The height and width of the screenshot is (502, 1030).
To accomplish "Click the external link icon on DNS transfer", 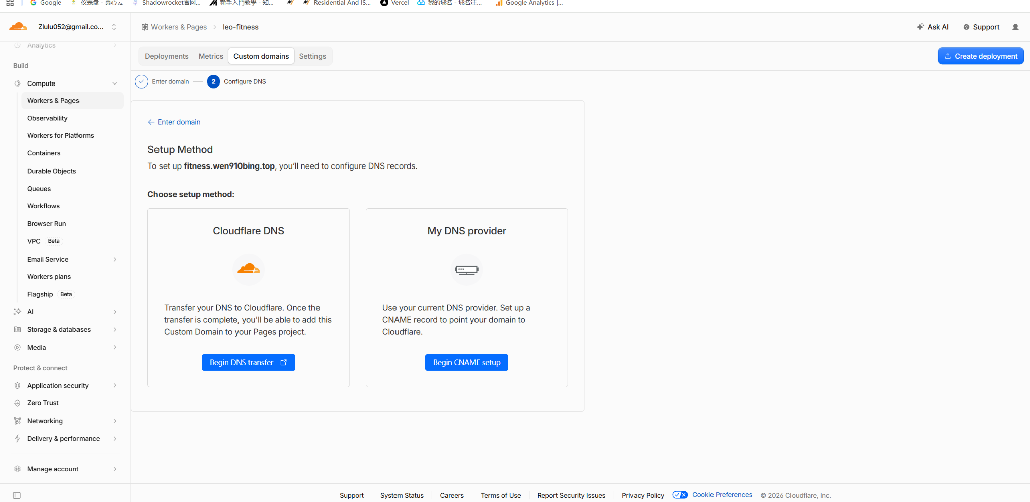I will 284,362.
